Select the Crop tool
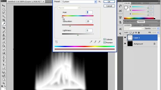 4,20
